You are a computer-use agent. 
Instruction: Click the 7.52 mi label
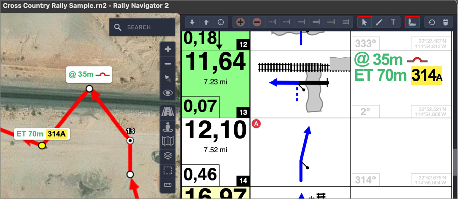pyautogui.click(x=216, y=150)
